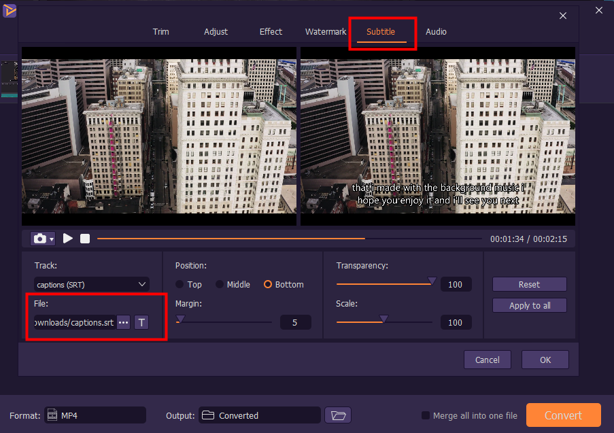Screen dimensions: 614x433
Task: Click the Transparency slider handle
Action: (x=431, y=281)
